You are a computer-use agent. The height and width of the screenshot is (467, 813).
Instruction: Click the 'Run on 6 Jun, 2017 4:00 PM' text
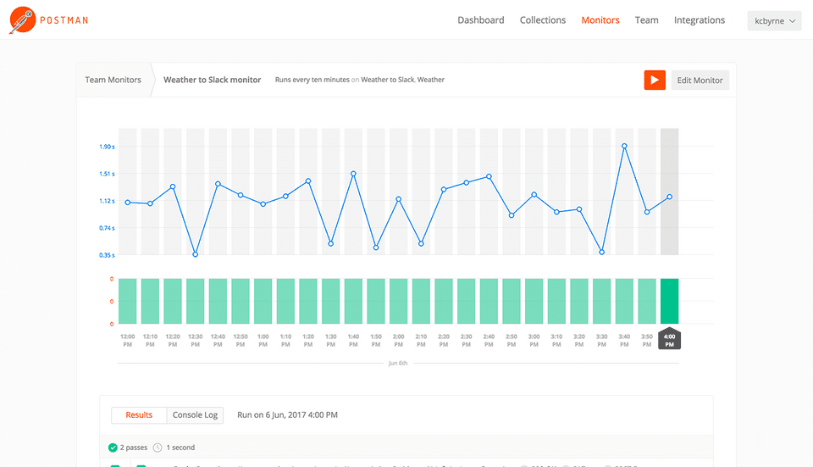287,415
